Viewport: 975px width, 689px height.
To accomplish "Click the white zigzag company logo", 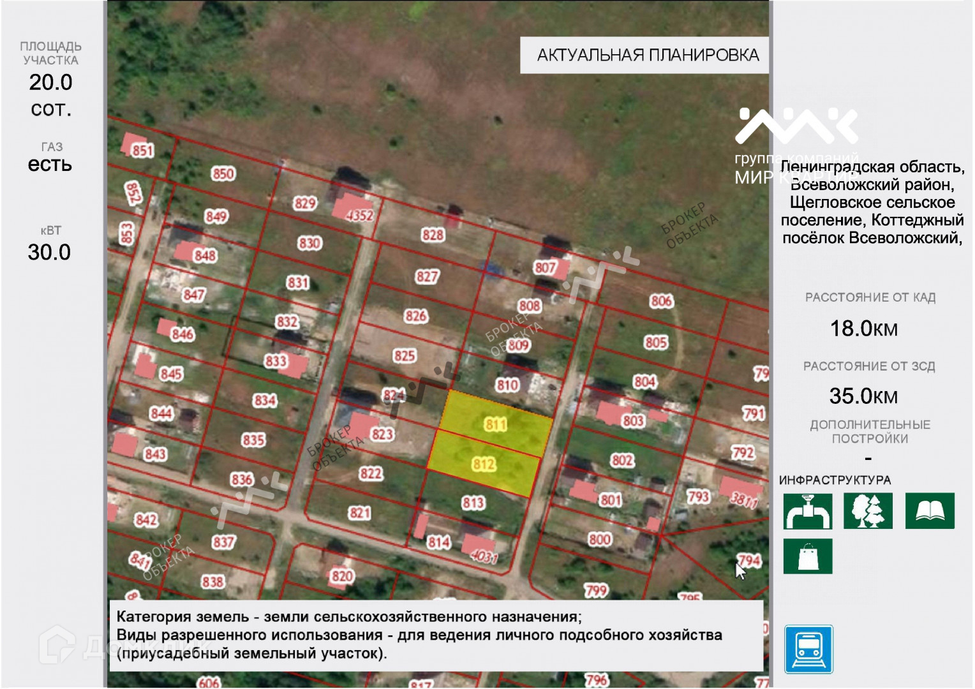I will 796,126.
